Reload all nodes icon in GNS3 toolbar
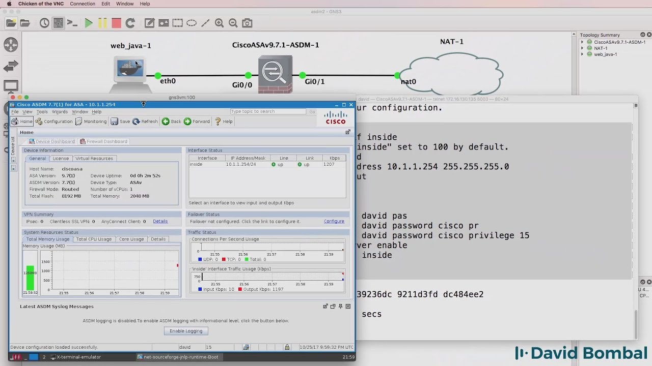652x366 pixels. point(130,23)
